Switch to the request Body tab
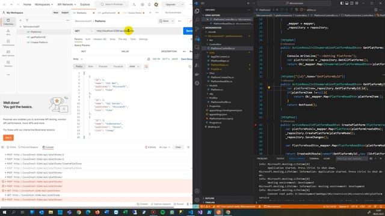The height and width of the screenshot is (216, 385). (x=112, y=39)
